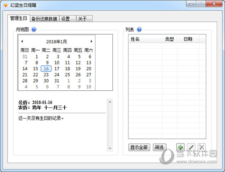Select January 25 in calendar

point(67,75)
